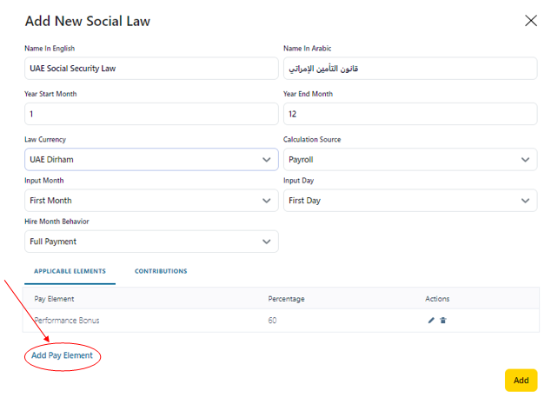551x404 pixels.
Task: Click the Percentage column header
Action: 286,299
